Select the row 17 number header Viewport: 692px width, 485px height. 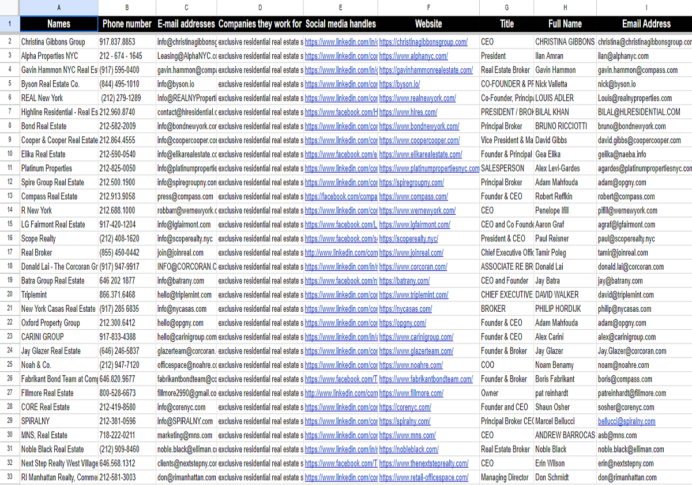pos(10,252)
